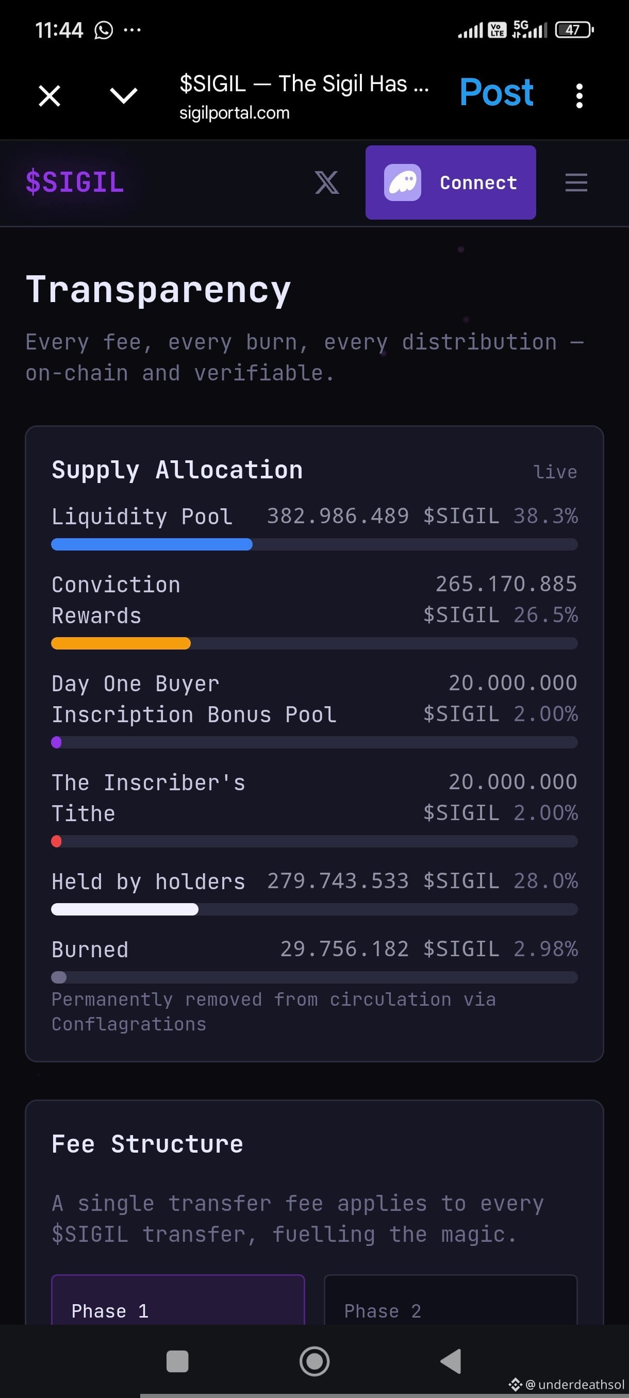
Task: Tap the Android recent apps square icon
Action: click(177, 1361)
